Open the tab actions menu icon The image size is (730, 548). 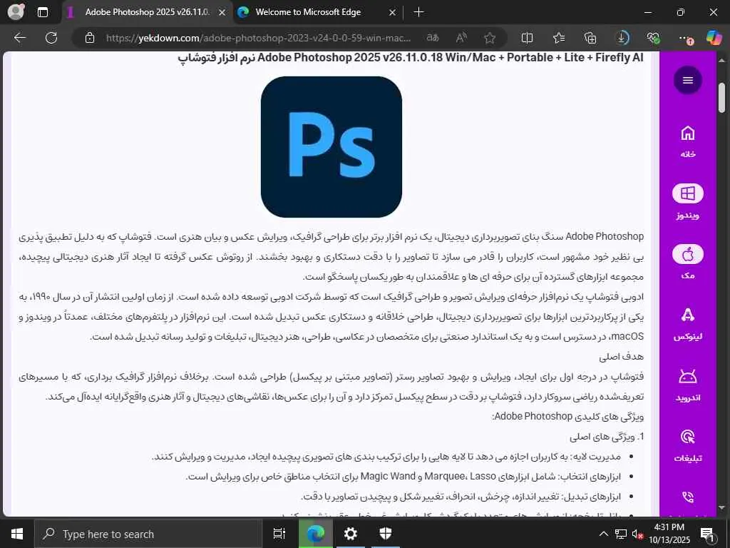(x=42, y=12)
